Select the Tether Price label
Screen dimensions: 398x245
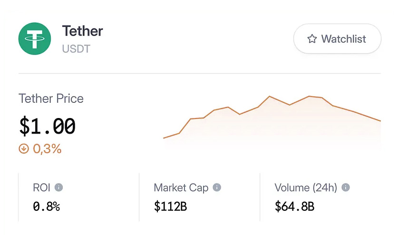coord(51,99)
